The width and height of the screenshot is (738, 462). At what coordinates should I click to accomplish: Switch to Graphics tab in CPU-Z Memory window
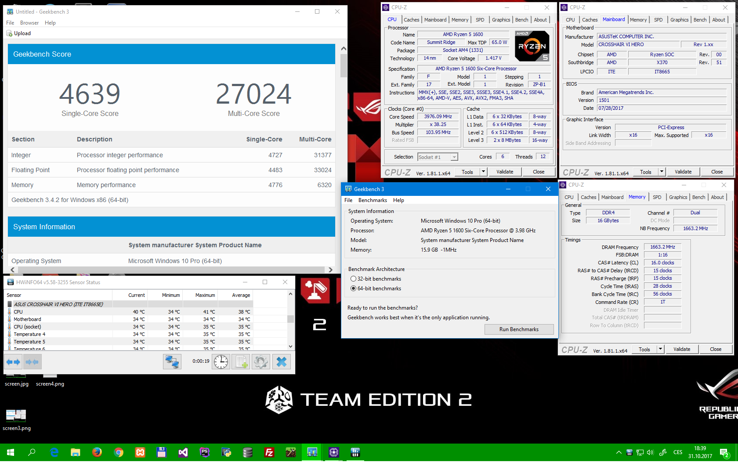(678, 197)
